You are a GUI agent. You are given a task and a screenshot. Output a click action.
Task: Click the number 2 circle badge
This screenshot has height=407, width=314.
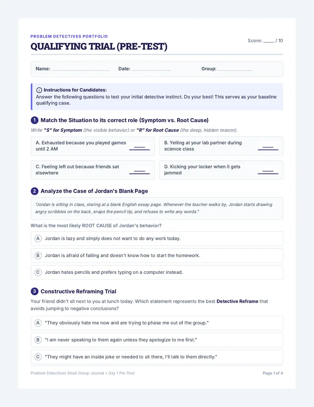coord(34,191)
